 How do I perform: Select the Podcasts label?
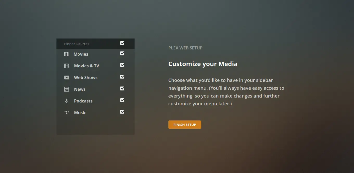(83, 101)
